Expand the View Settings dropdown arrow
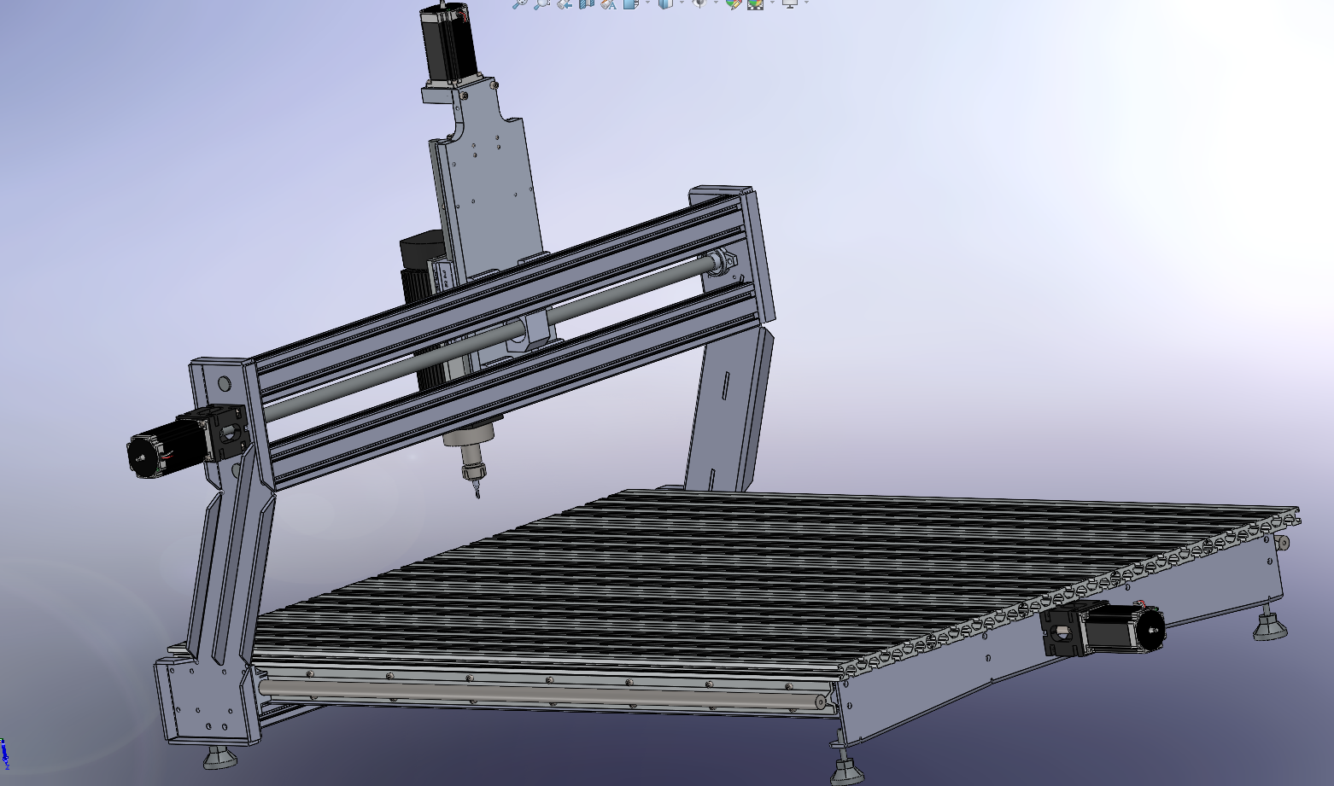Screen dimensions: 1334x786 (806, 3)
